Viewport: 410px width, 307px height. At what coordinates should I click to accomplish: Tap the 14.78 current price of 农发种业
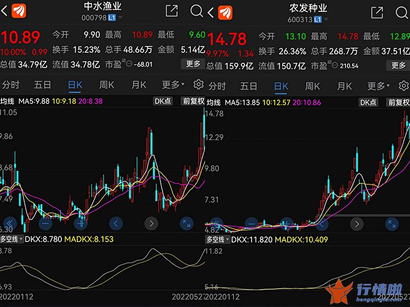click(x=227, y=39)
